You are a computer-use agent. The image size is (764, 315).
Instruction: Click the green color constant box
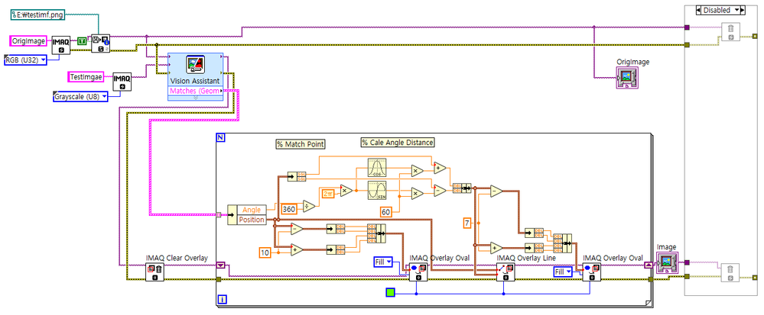pyautogui.click(x=392, y=291)
